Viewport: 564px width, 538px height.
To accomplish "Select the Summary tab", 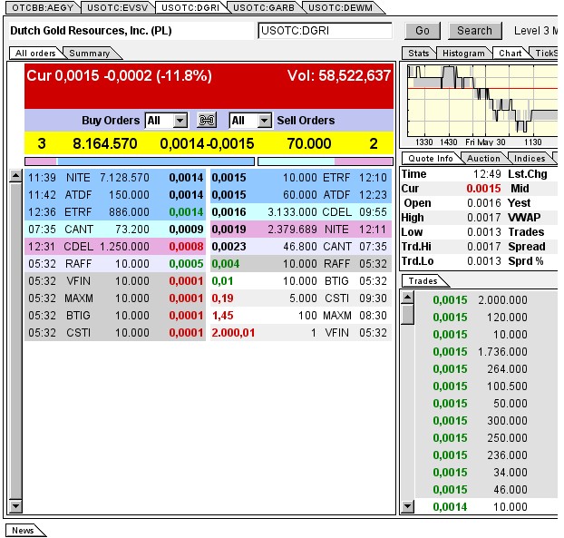I will (x=89, y=54).
